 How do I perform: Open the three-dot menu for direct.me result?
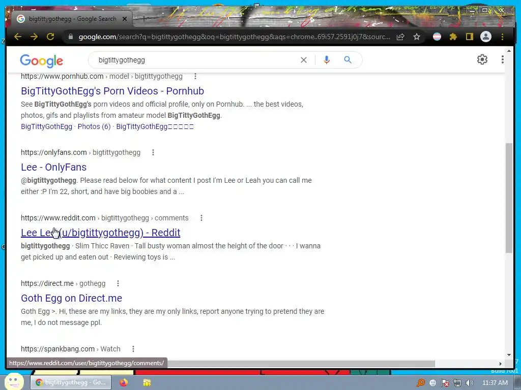(118, 283)
